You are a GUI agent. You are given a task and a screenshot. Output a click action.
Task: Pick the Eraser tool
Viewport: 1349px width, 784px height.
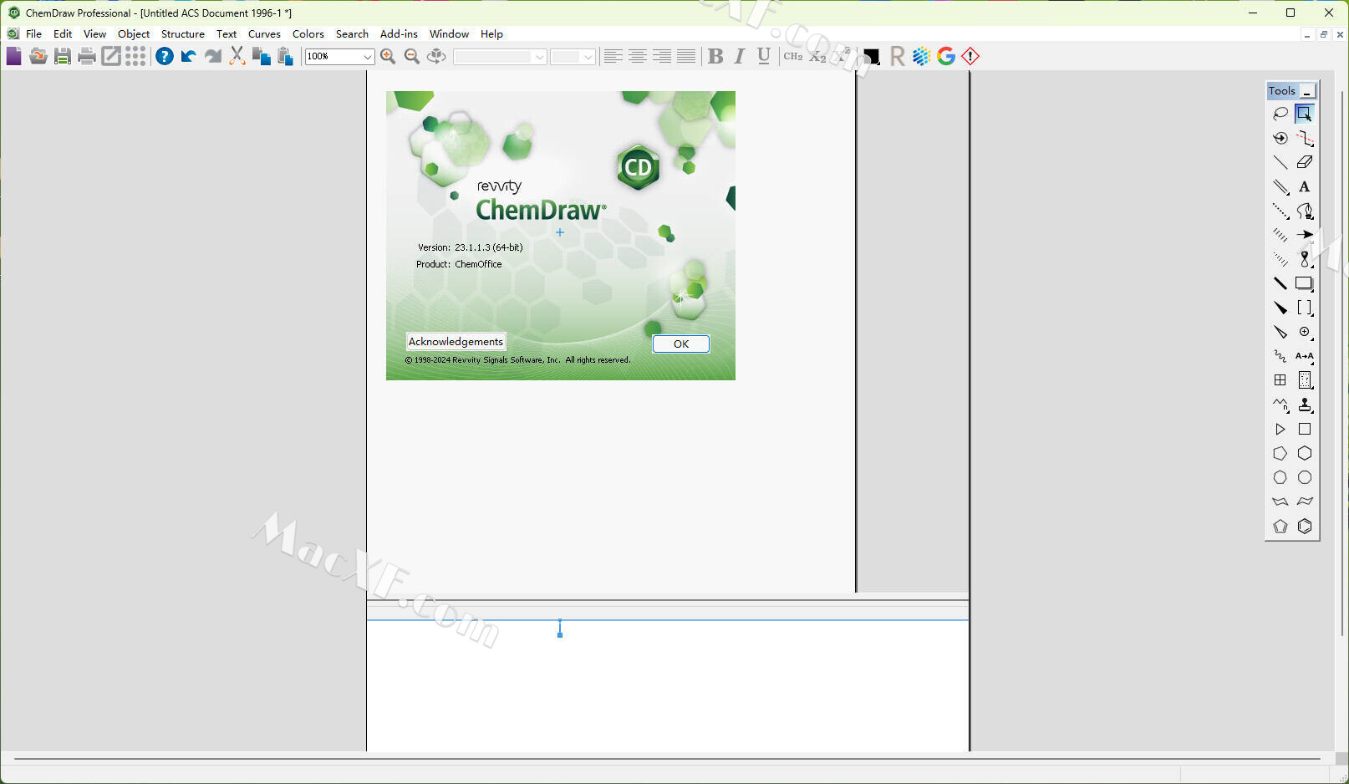coord(1305,162)
